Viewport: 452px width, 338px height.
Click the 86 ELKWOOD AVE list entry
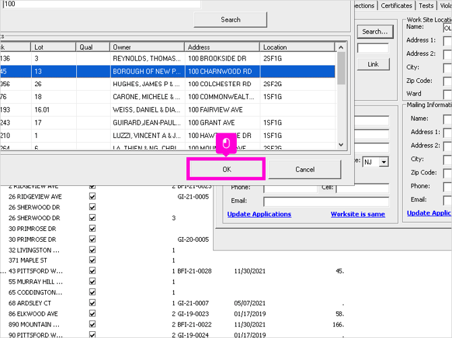(x=33, y=314)
